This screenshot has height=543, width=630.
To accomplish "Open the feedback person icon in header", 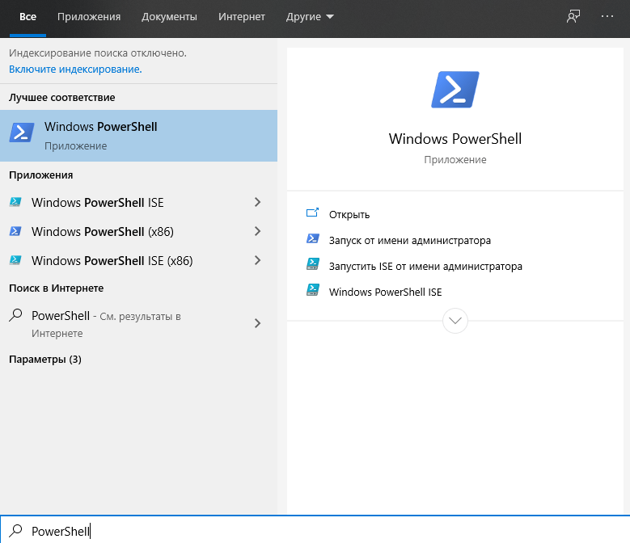I will [x=573, y=16].
